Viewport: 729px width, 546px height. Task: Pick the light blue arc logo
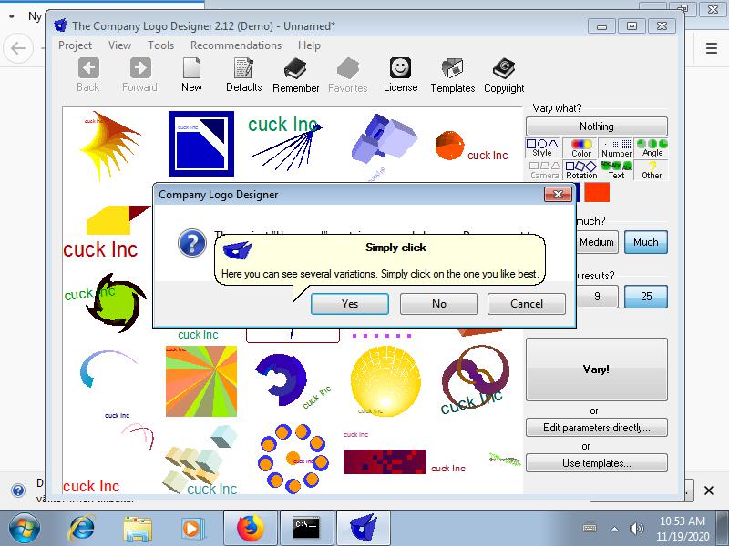(108, 369)
